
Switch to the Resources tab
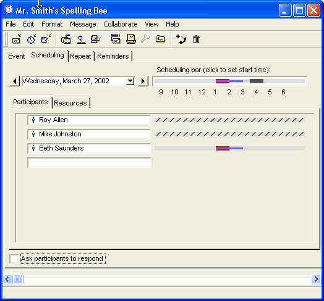(x=70, y=103)
